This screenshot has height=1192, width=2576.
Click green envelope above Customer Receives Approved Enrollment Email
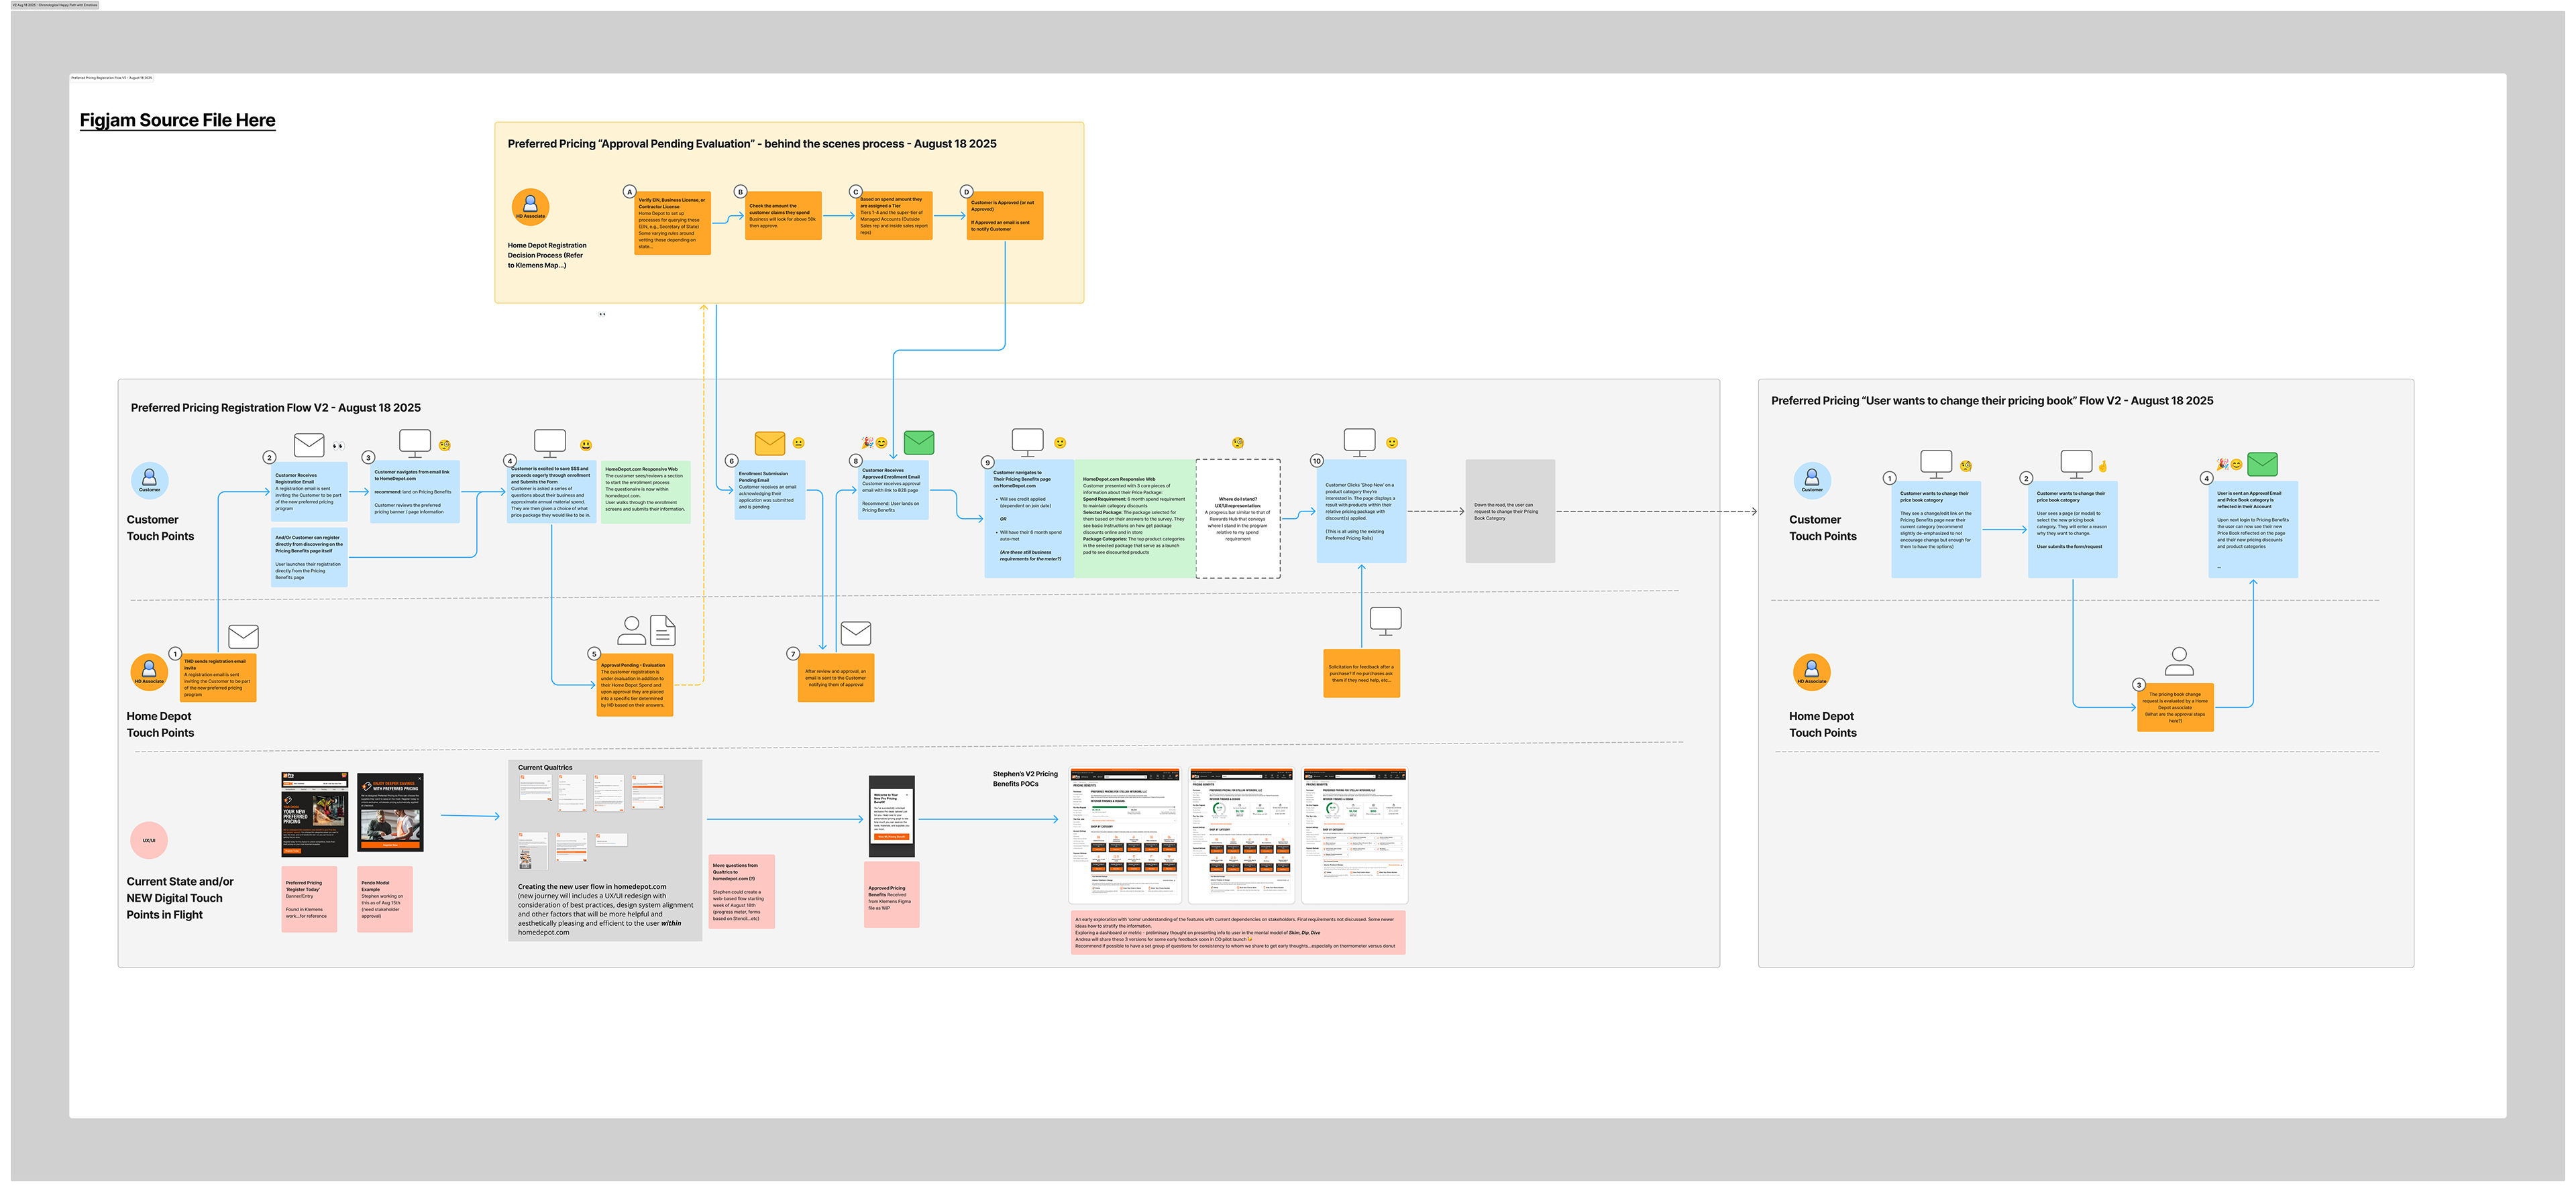coord(918,442)
